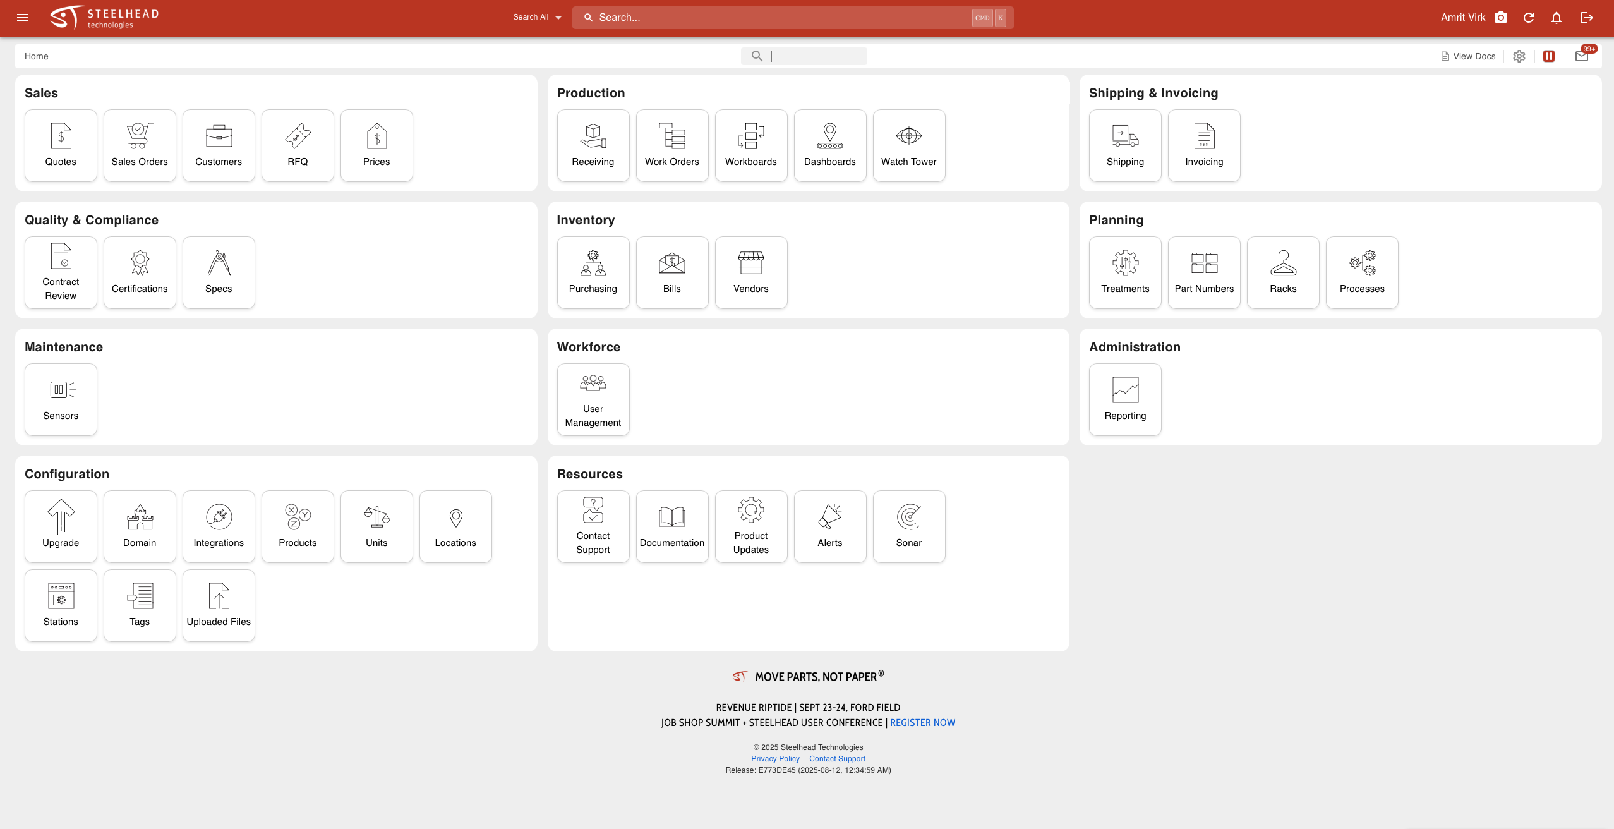Open the Privacy Policy link
This screenshot has width=1614, height=829.
[x=775, y=759]
